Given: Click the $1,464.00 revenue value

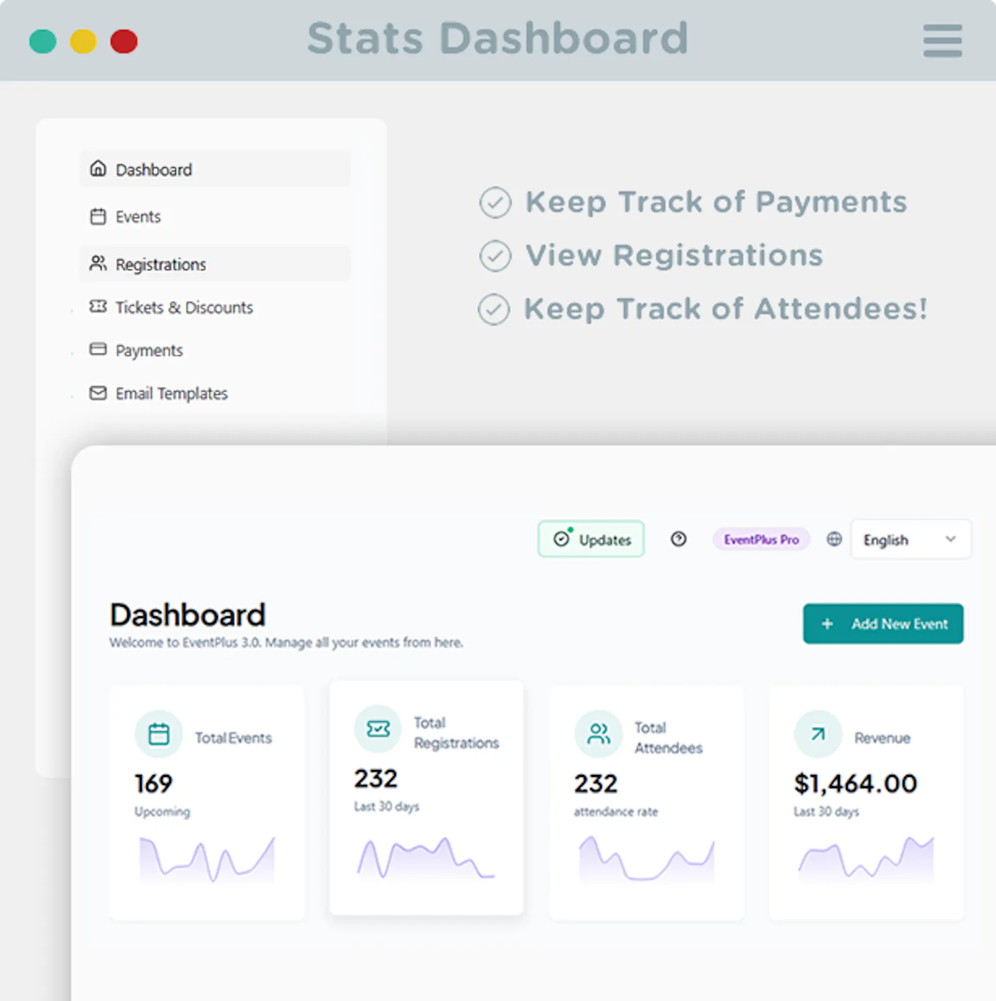Looking at the screenshot, I should pos(855,784).
